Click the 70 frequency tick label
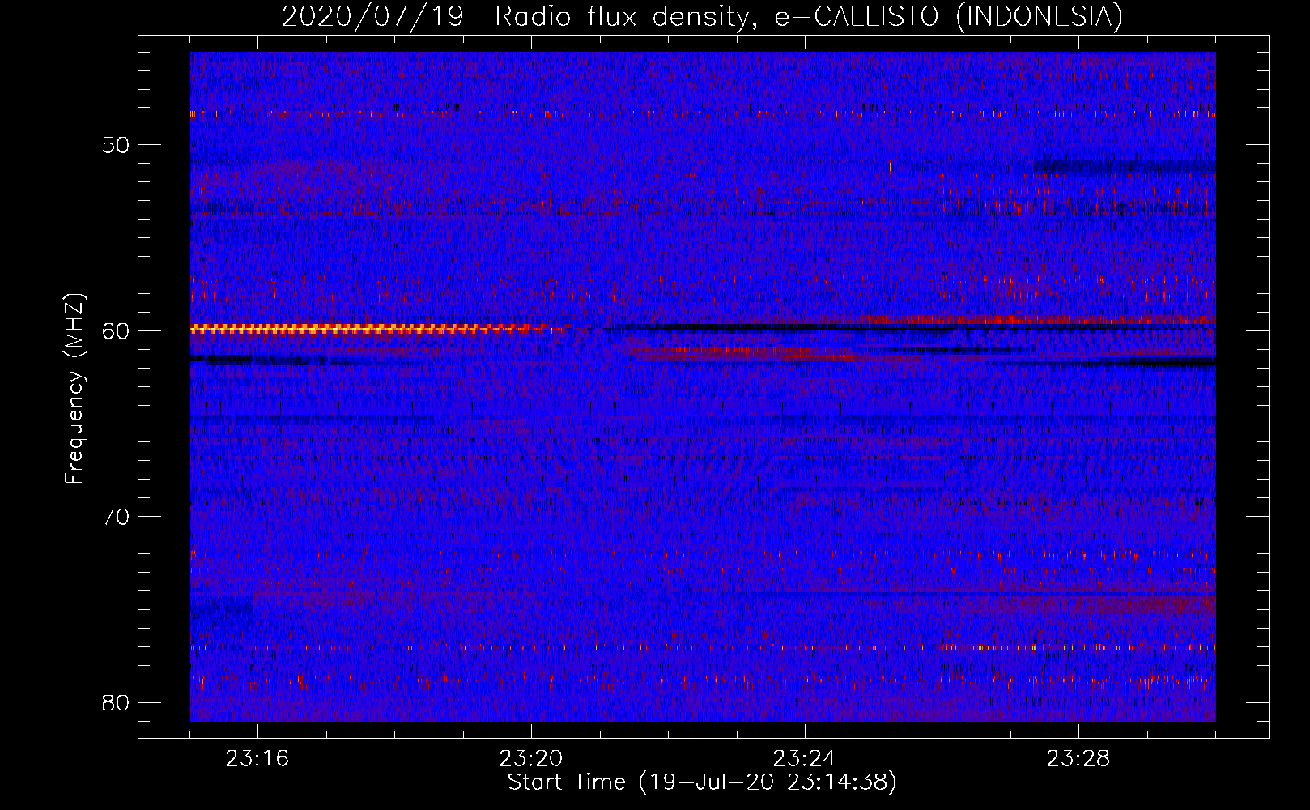 click(116, 517)
